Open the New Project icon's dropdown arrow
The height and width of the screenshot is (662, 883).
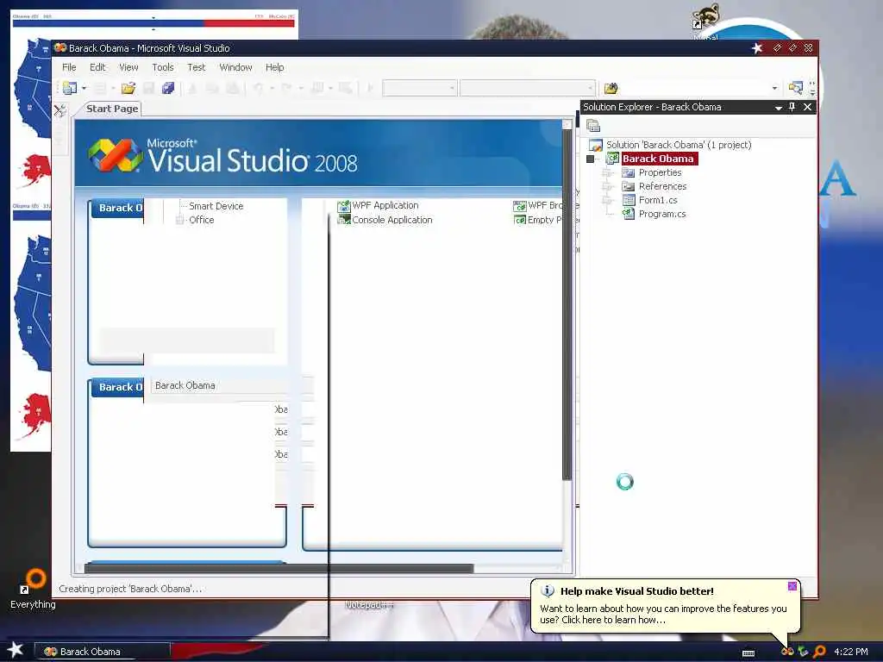84,89
